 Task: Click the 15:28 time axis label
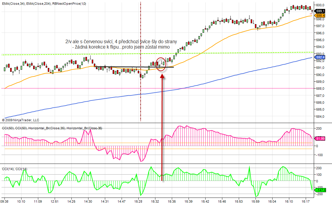point(138,201)
